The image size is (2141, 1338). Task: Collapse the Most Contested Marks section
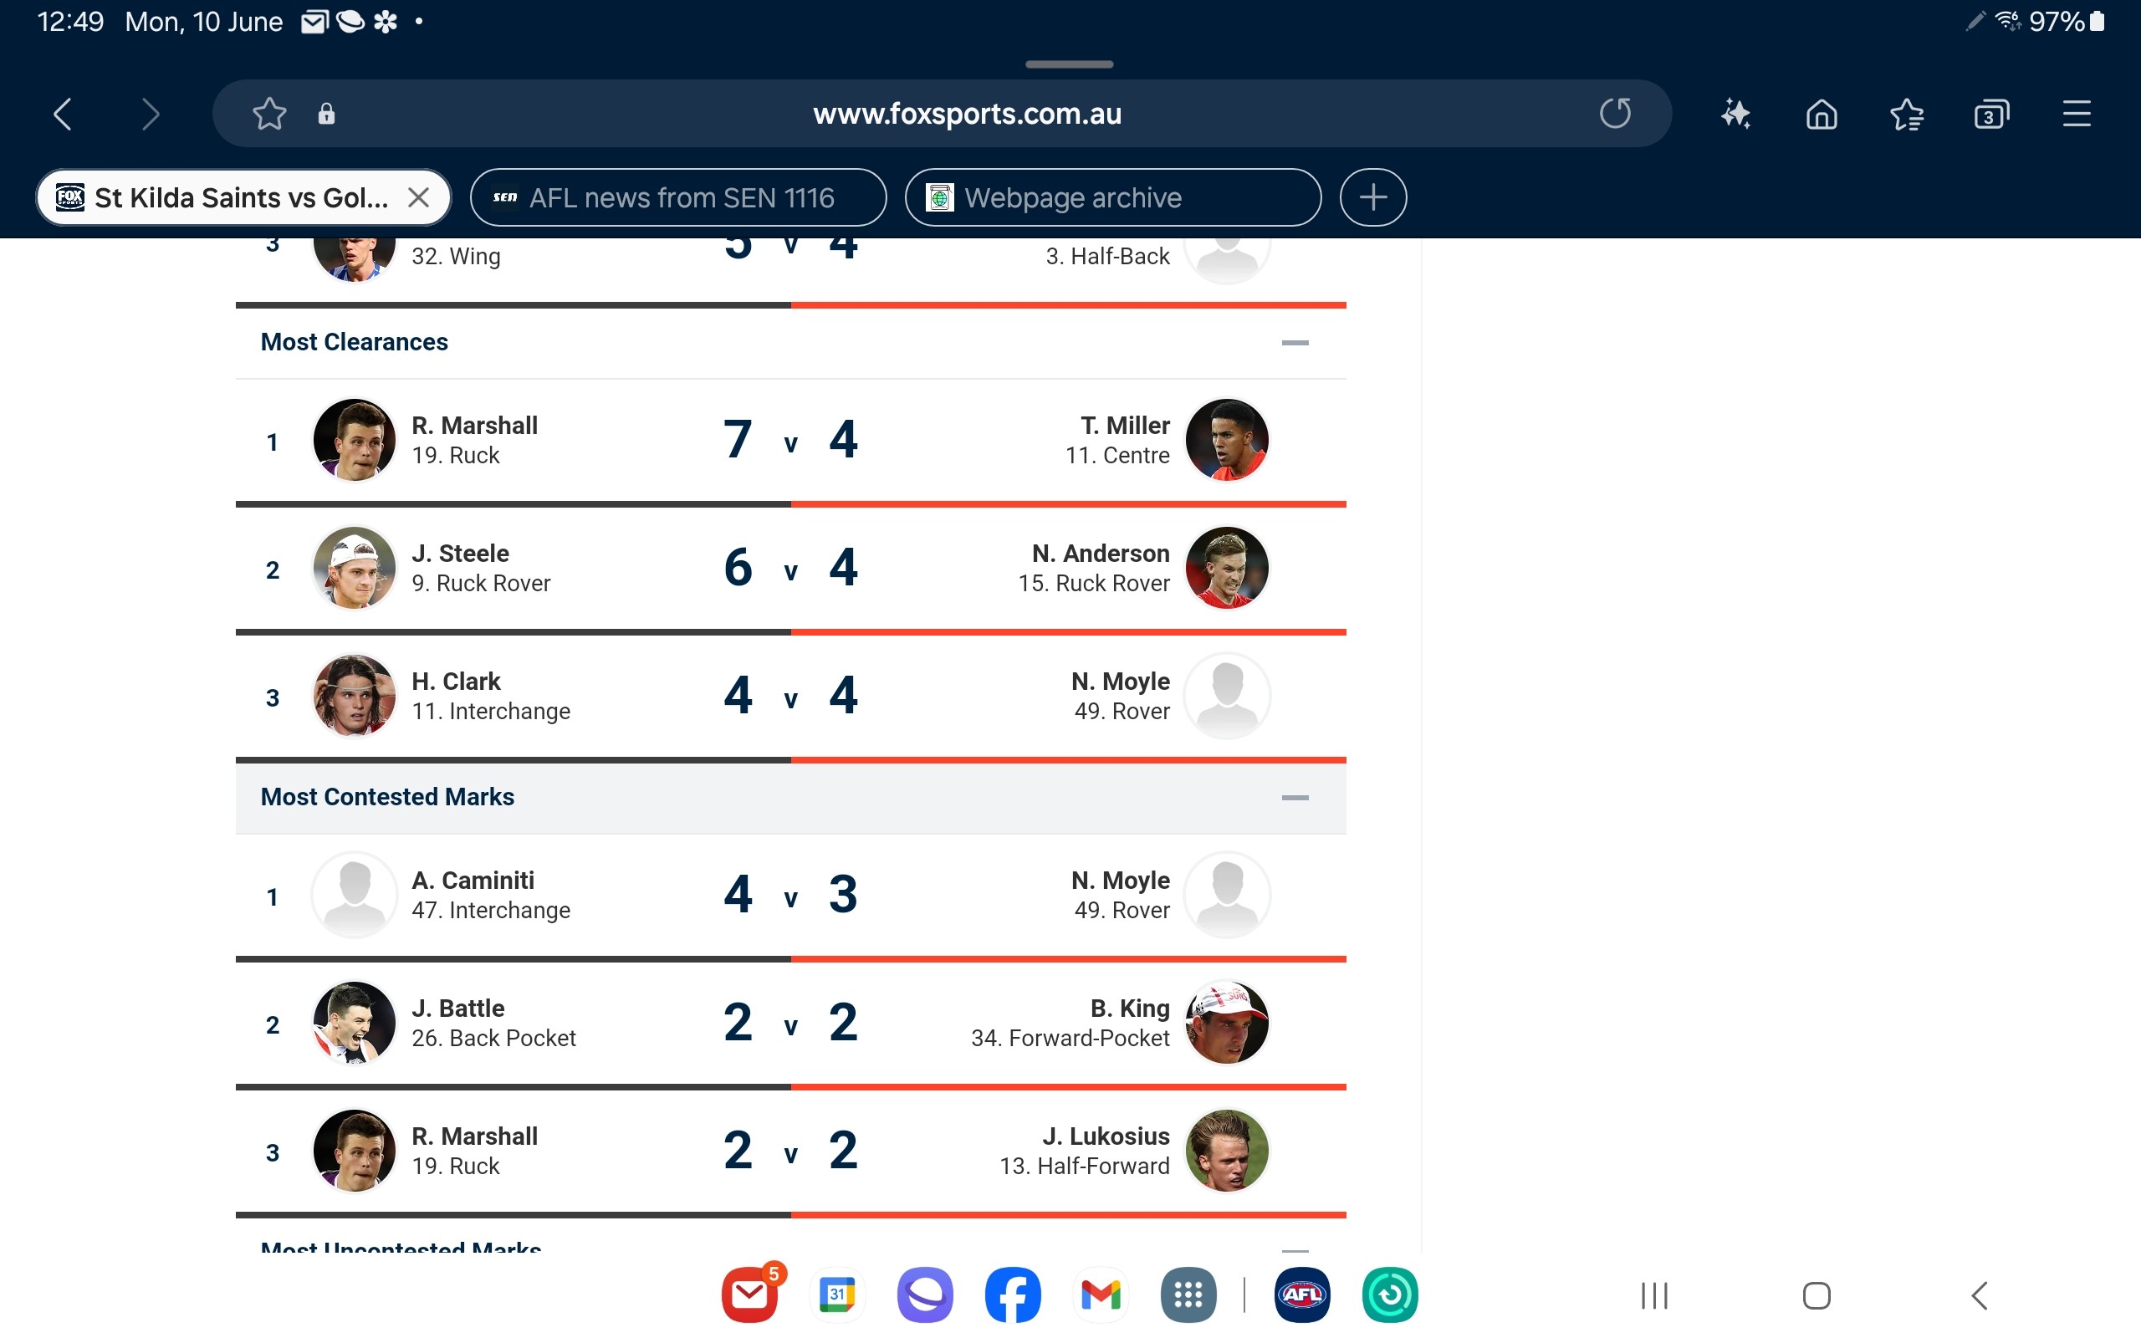click(1295, 797)
